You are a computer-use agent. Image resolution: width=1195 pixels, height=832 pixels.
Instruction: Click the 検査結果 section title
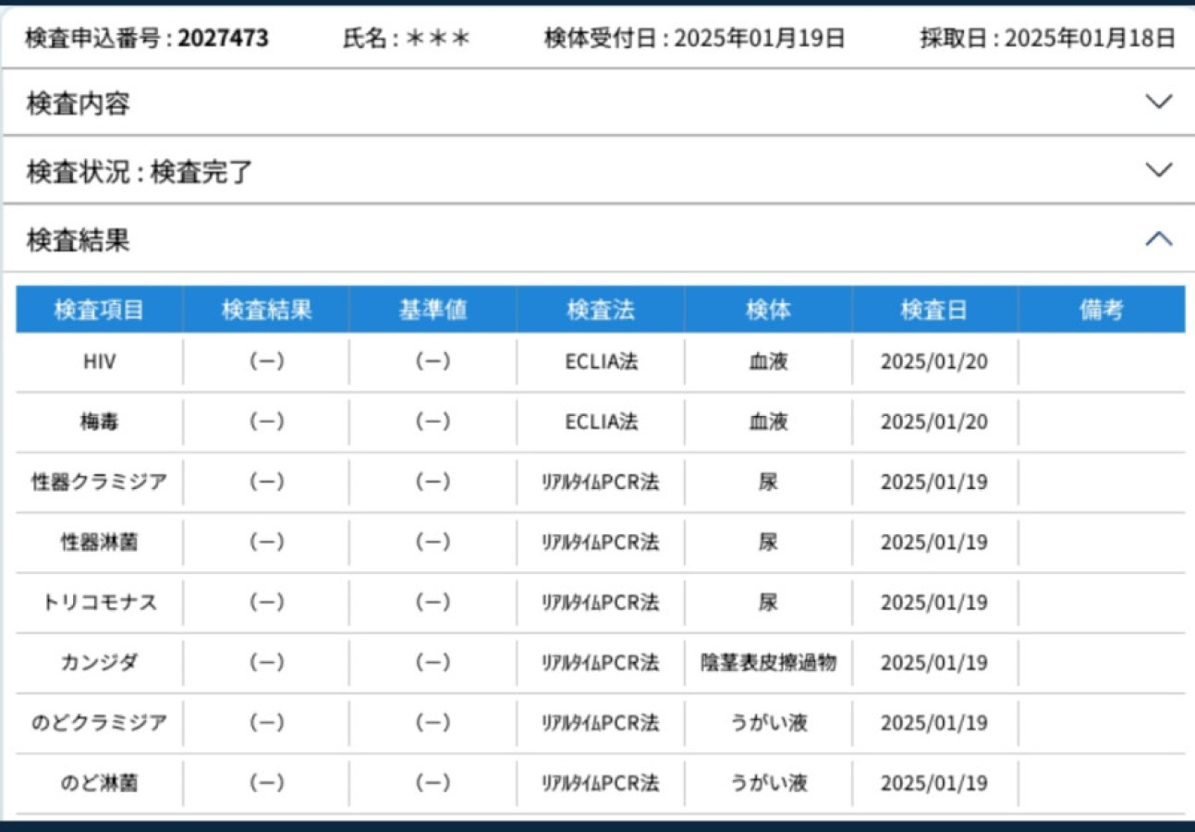pos(78,241)
